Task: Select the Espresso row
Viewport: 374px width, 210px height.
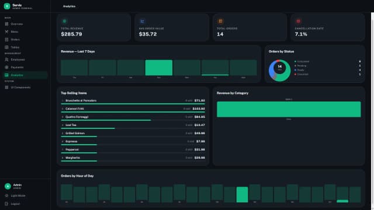Action: pos(133,142)
